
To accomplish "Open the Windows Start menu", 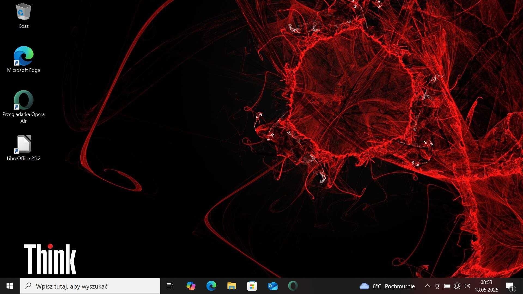I will click(10, 286).
